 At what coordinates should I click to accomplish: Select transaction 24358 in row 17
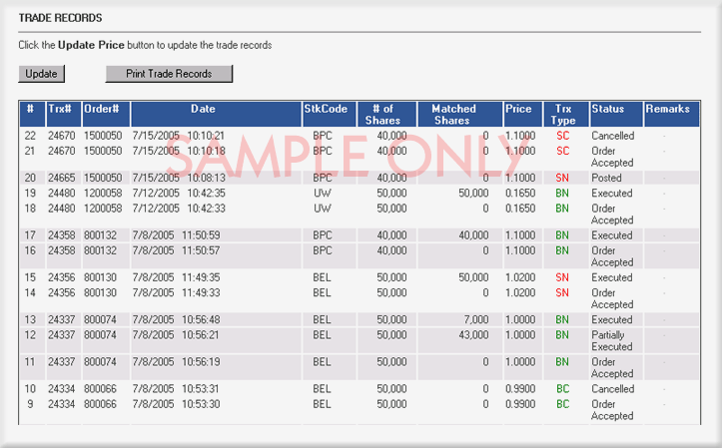pyautogui.click(x=61, y=235)
